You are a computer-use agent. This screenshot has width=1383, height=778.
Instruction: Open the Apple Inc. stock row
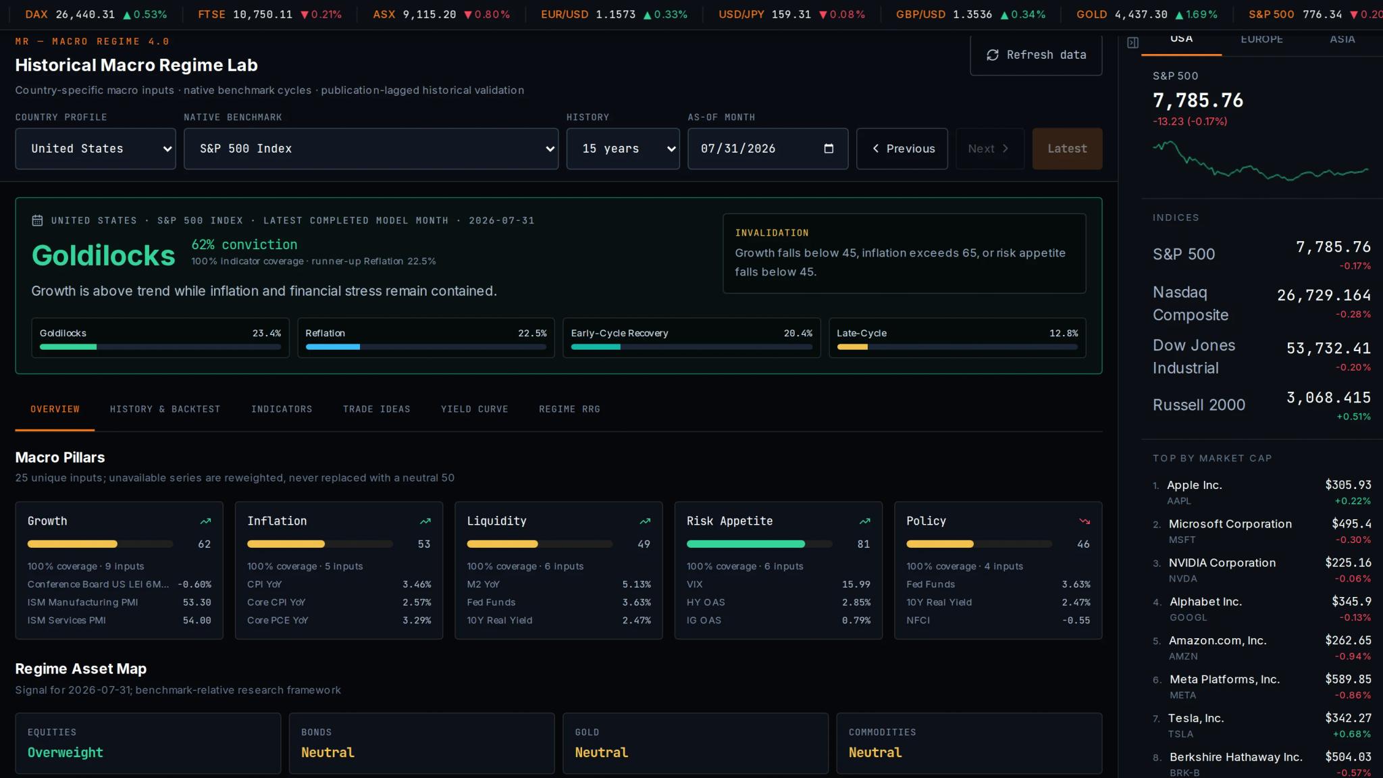click(1261, 492)
